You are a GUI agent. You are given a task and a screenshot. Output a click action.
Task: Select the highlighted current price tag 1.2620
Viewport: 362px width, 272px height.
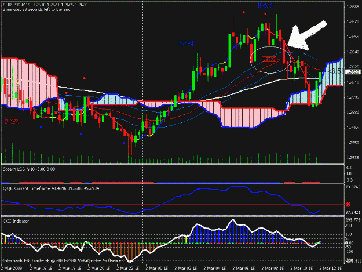click(353, 72)
